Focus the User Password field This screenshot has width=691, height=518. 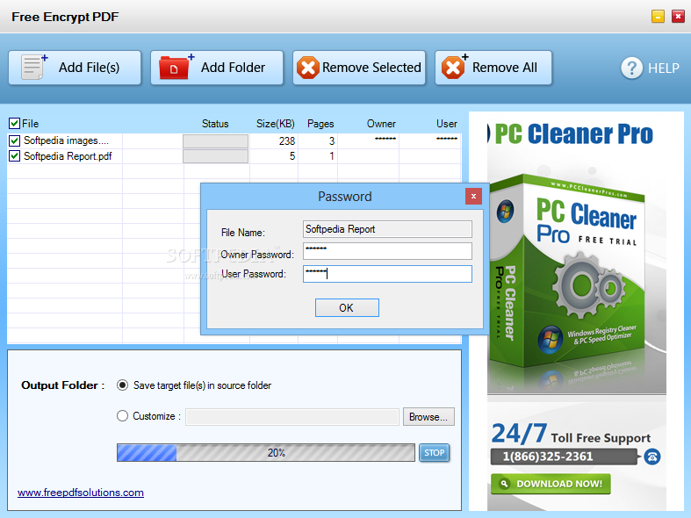click(387, 274)
